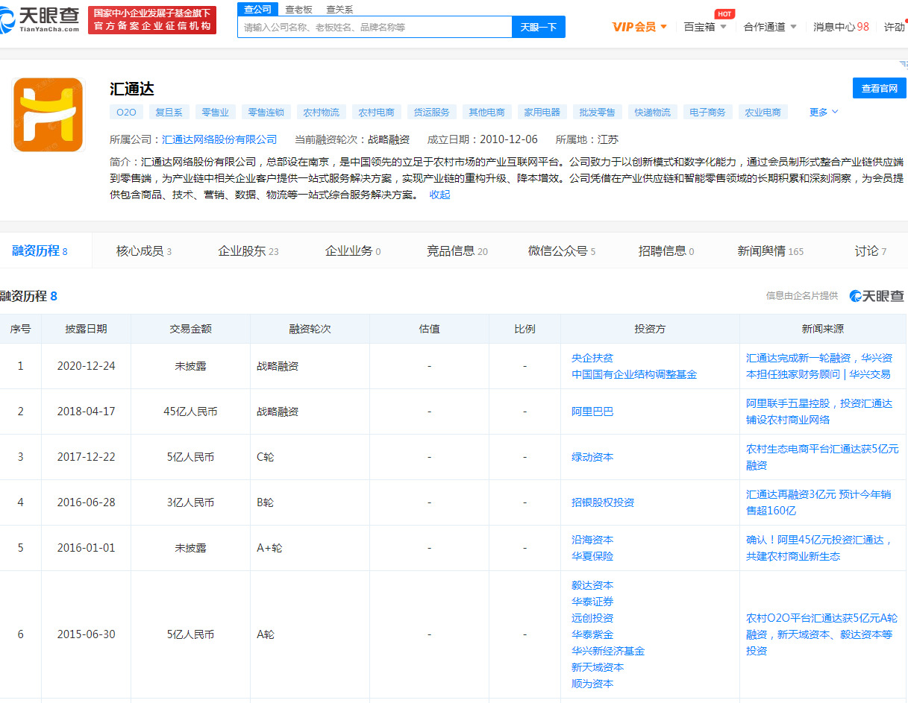
Task: Open investor 中国国有企业结构调整基金 link
Action: point(634,374)
